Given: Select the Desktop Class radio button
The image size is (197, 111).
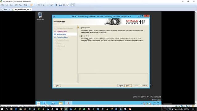Looking at the screenshot, I should (80, 28).
